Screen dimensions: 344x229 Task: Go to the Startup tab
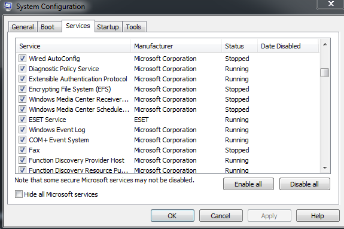[108, 27]
